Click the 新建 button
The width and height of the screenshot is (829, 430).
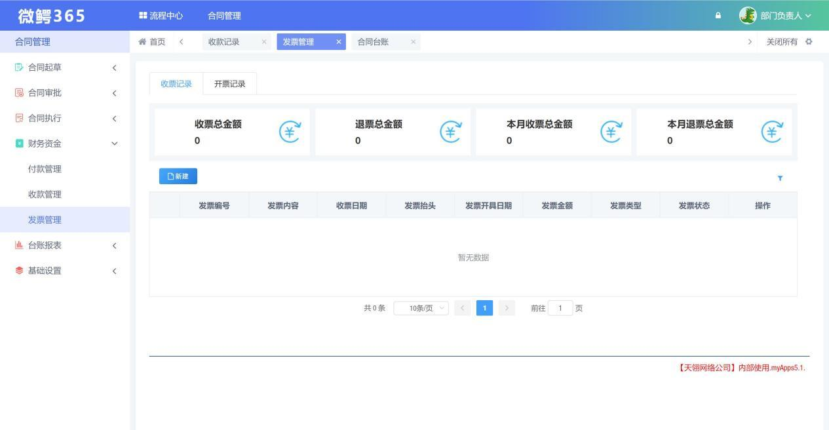[178, 176]
